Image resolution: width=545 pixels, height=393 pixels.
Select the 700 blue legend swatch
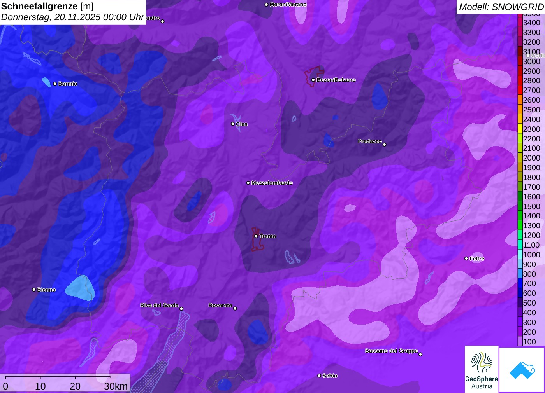[x=520, y=283]
